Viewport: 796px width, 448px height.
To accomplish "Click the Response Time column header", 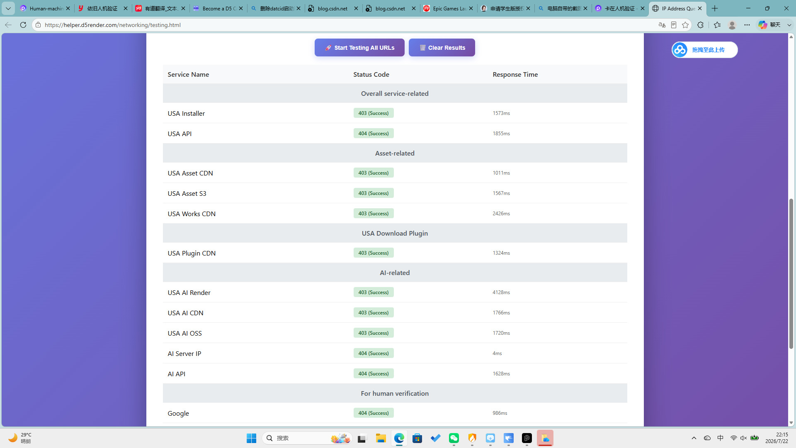I will [x=515, y=75].
